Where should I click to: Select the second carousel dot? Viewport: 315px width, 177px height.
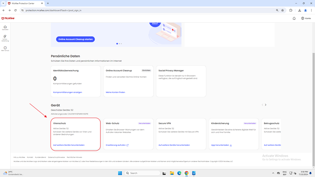point(119,44)
